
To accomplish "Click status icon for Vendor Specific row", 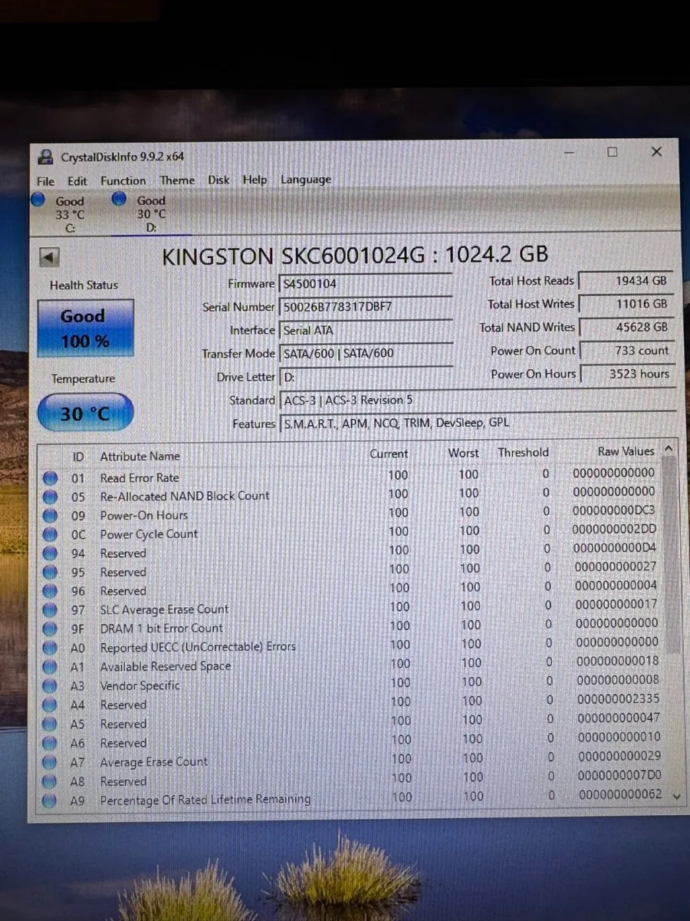I will [51, 686].
